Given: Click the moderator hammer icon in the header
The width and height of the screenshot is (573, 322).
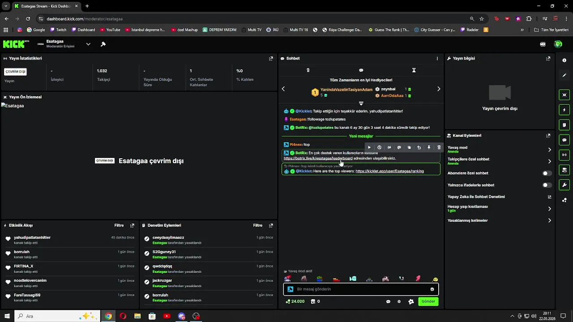Looking at the screenshot, I should [x=103, y=44].
